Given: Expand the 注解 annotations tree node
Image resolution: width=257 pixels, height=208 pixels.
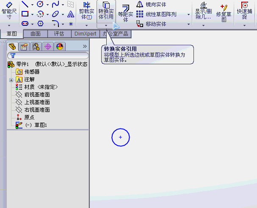Looking at the screenshot, I should pos(11,80).
